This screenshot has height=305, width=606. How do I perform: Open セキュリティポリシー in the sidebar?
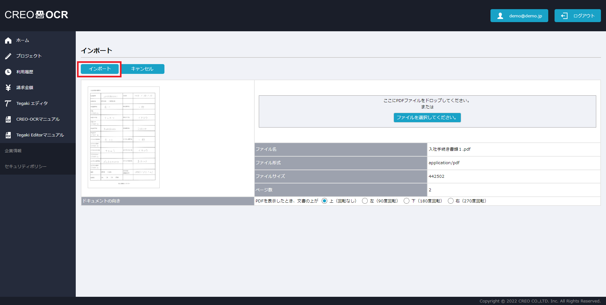[x=26, y=167]
